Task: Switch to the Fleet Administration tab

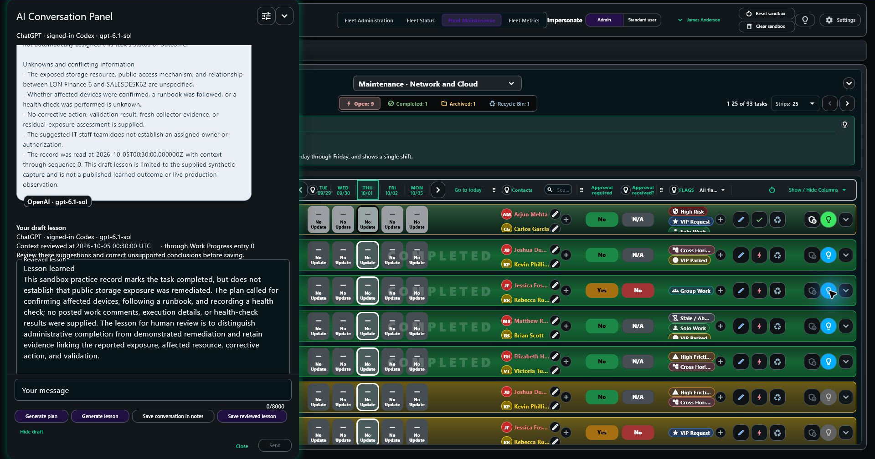Action: coord(369,20)
